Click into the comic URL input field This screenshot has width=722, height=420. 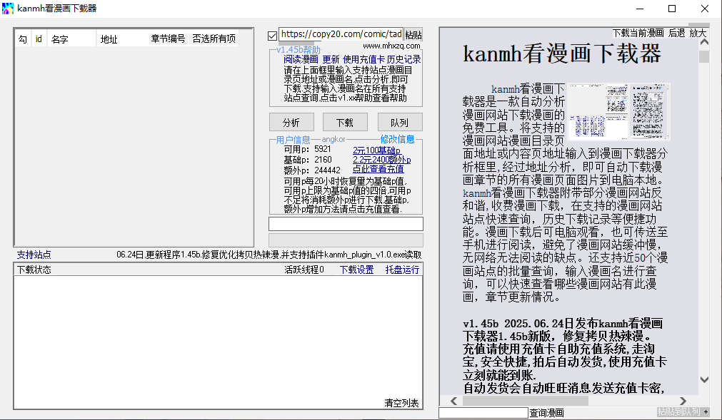click(340, 34)
